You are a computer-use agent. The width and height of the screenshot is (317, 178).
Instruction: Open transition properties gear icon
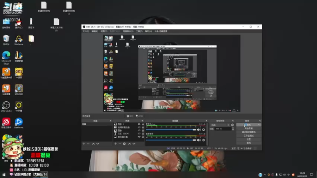point(233,125)
